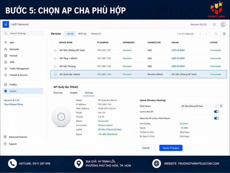Open VPN settings in sidebar
The image size is (230, 173).
12,62
